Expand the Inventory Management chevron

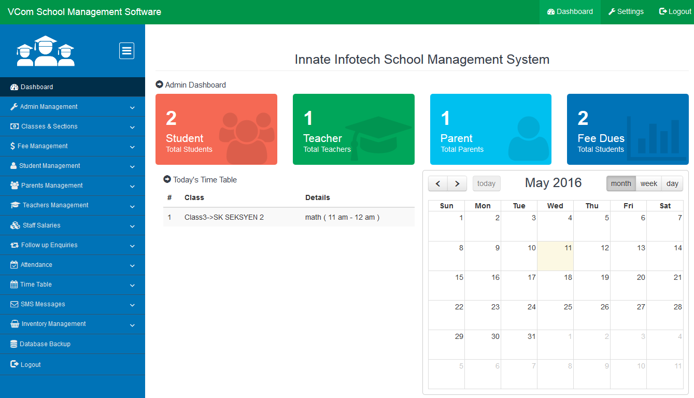pyautogui.click(x=132, y=325)
